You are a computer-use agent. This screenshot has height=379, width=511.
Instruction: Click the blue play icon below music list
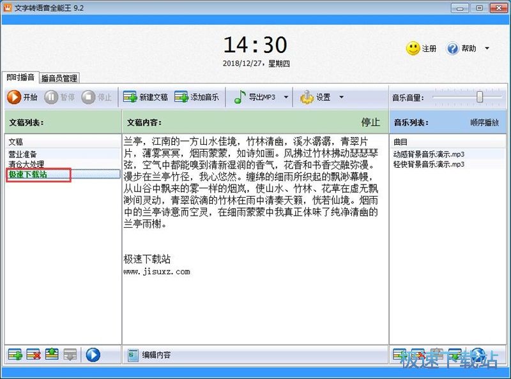[478, 355]
